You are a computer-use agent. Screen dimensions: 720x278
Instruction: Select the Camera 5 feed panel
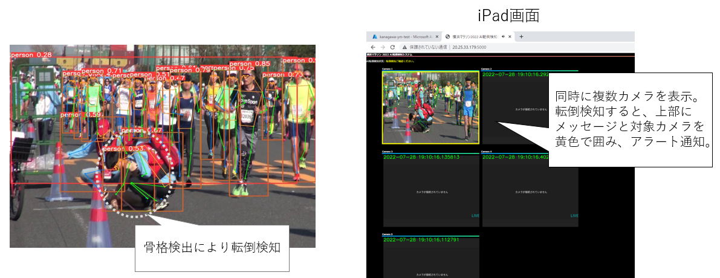point(430,257)
